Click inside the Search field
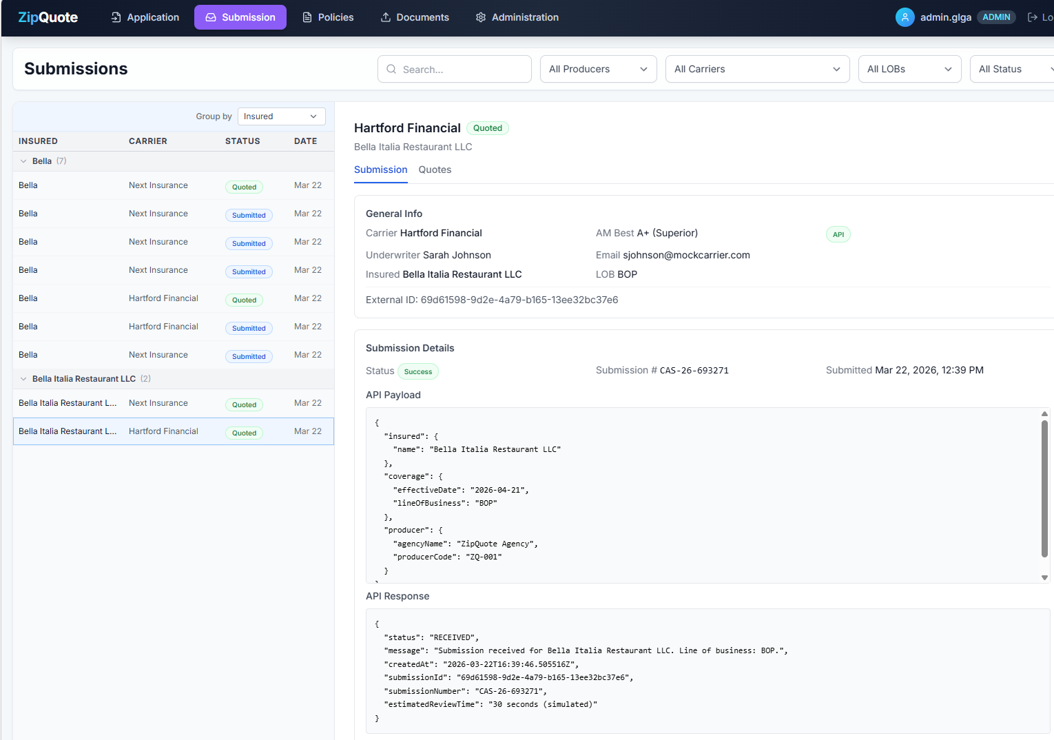Screen dimensions: 1054x740 (455, 69)
